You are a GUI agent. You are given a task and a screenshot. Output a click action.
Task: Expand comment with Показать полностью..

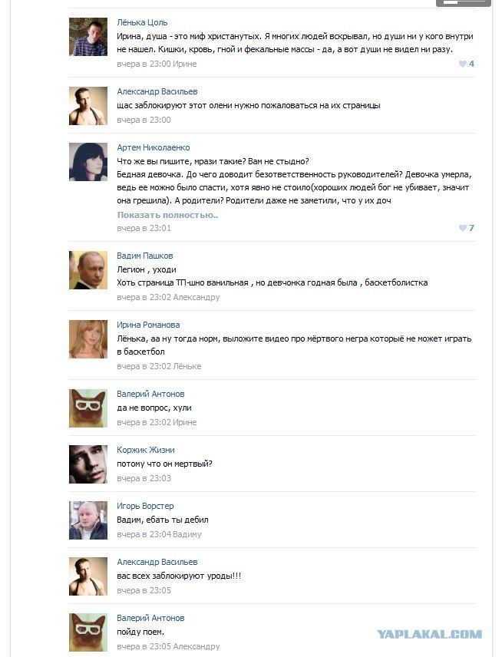(167, 215)
